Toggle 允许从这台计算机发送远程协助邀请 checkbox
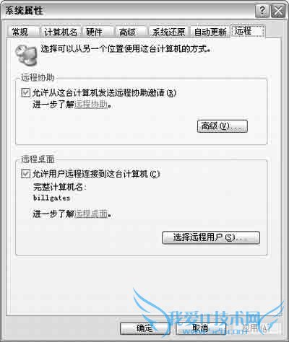This screenshot has width=289, height=342. 25,92
